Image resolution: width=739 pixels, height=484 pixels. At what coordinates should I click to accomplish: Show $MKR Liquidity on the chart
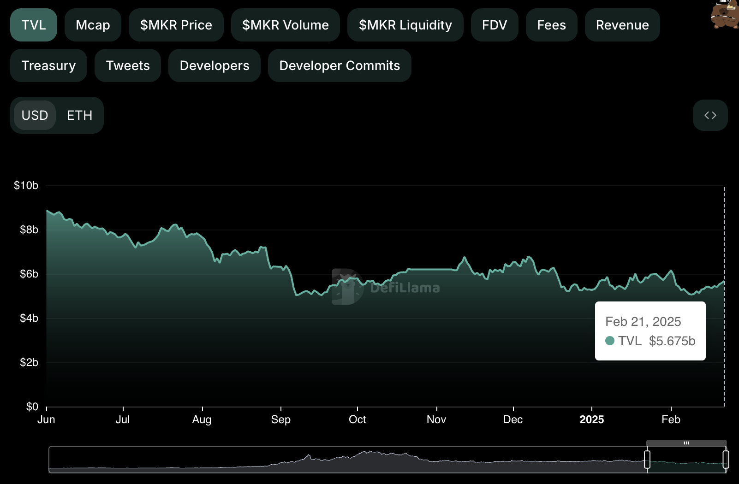point(405,25)
